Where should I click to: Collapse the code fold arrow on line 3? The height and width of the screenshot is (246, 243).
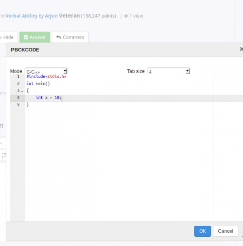22,91
